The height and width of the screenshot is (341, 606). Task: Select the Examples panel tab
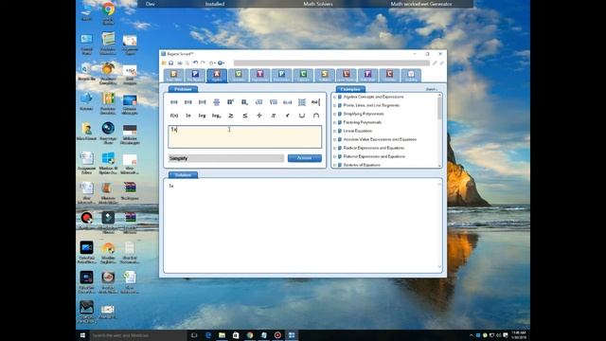350,89
